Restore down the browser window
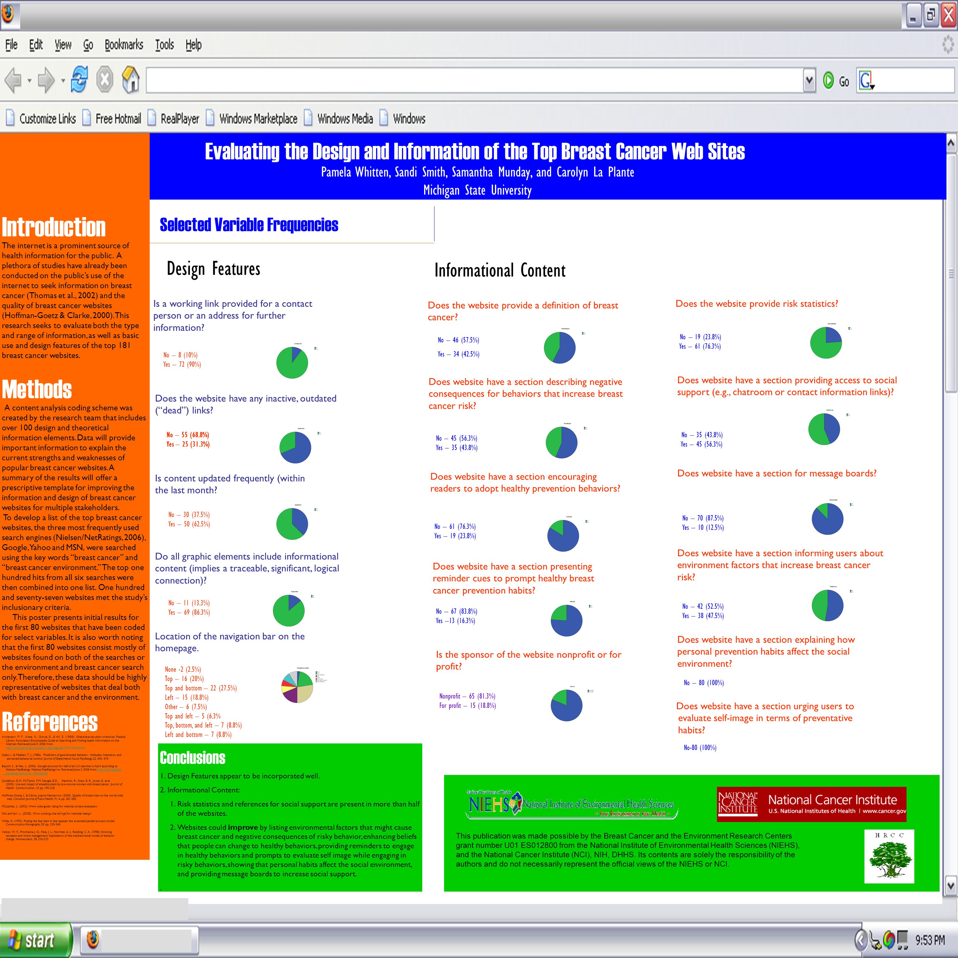958x958 pixels. point(931,15)
